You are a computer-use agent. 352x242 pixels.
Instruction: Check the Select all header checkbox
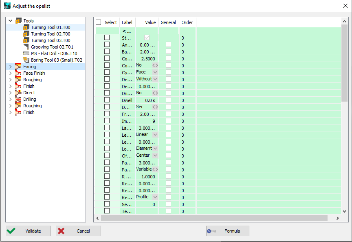[98, 22]
